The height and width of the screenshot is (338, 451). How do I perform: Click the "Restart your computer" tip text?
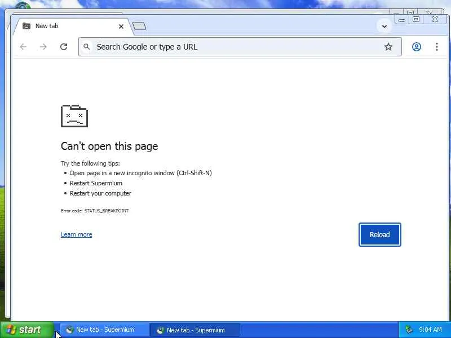(x=100, y=193)
